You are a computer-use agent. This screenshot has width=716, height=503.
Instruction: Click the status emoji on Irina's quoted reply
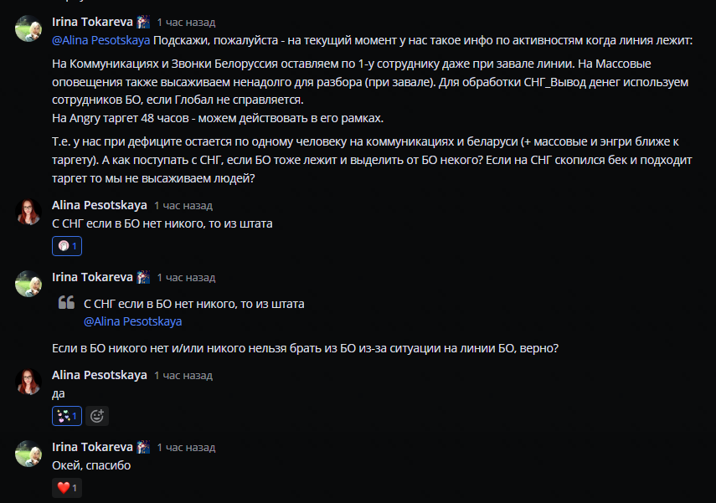tap(143, 277)
